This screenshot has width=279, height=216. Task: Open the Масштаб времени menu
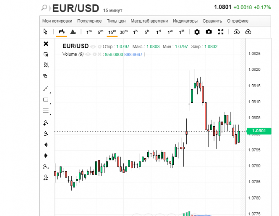(149, 21)
